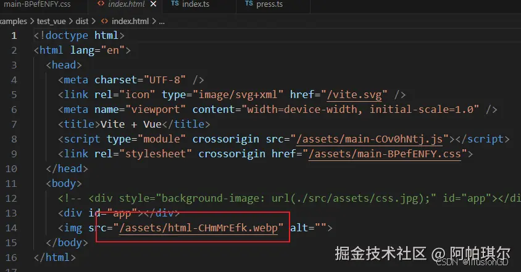The height and width of the screenshot is (272, 521).
Task: Select dist folder in the breadcrumb
Action: [81, 22]
